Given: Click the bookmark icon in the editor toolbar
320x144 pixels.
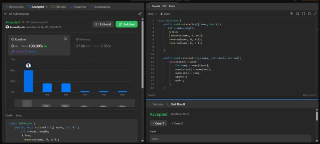Looking at the screenshot, I should [298, 14].
